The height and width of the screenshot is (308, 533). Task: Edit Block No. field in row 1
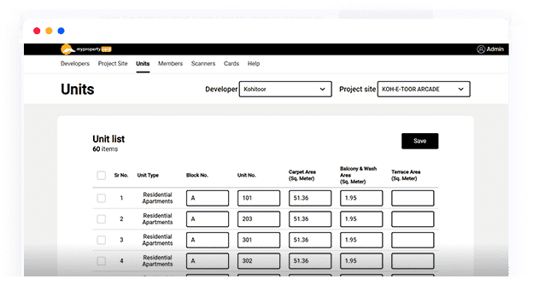coord(208,198)
